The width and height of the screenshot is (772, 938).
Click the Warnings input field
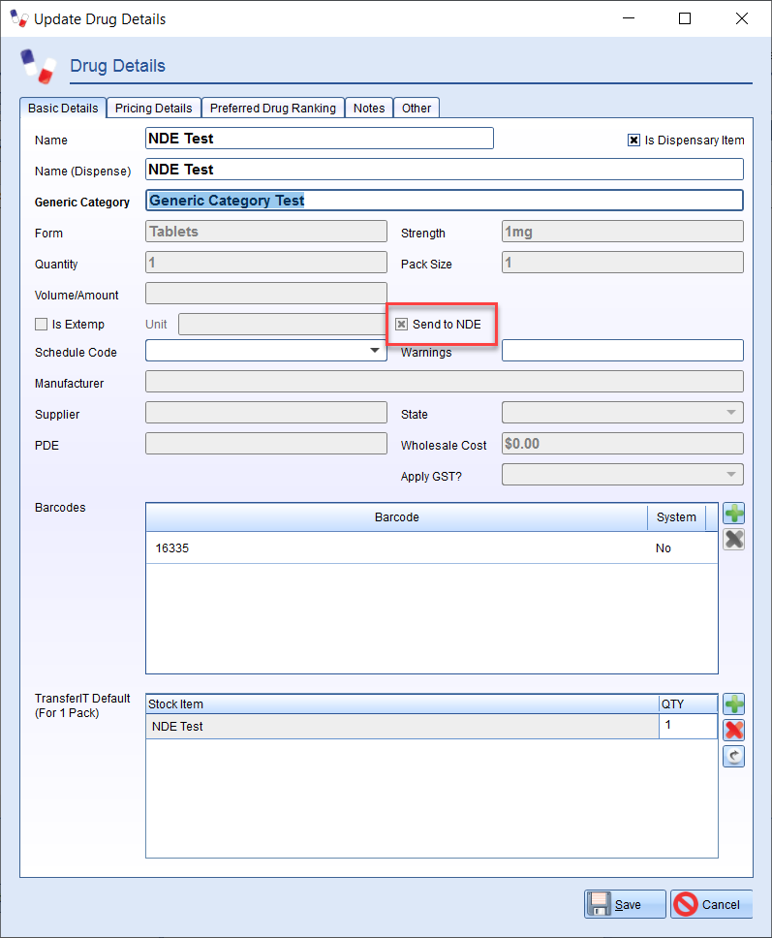pos(623,351)
